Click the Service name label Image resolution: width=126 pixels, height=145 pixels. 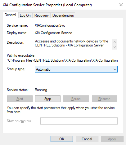[17, 25]
